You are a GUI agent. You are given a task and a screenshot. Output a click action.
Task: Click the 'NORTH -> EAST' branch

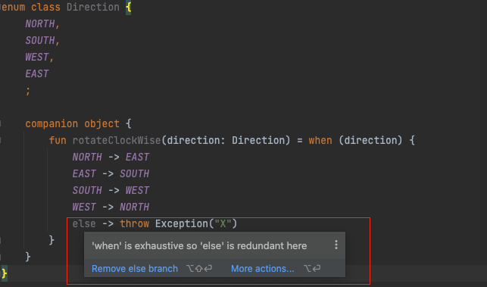click(x=111, y=158)
